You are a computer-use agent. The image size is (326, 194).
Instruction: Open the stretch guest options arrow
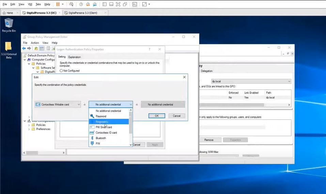[x=149, y=4]
